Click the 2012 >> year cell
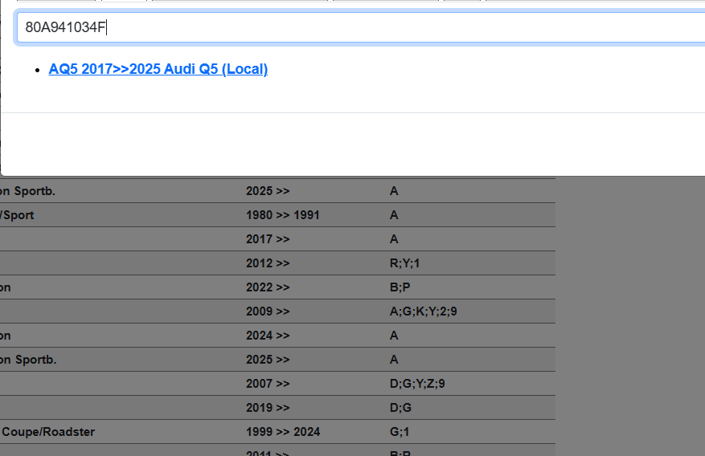Image resolution: width=705 pixels, height=456 pixels. coord(268,263)
